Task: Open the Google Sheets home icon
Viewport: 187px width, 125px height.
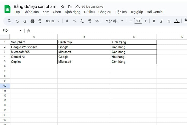Action: pyautogui.click(x=7, y=9)
